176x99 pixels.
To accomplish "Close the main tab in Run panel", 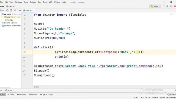I will coord(13,90).
